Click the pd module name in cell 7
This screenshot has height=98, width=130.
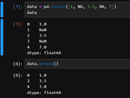point(46,7)
